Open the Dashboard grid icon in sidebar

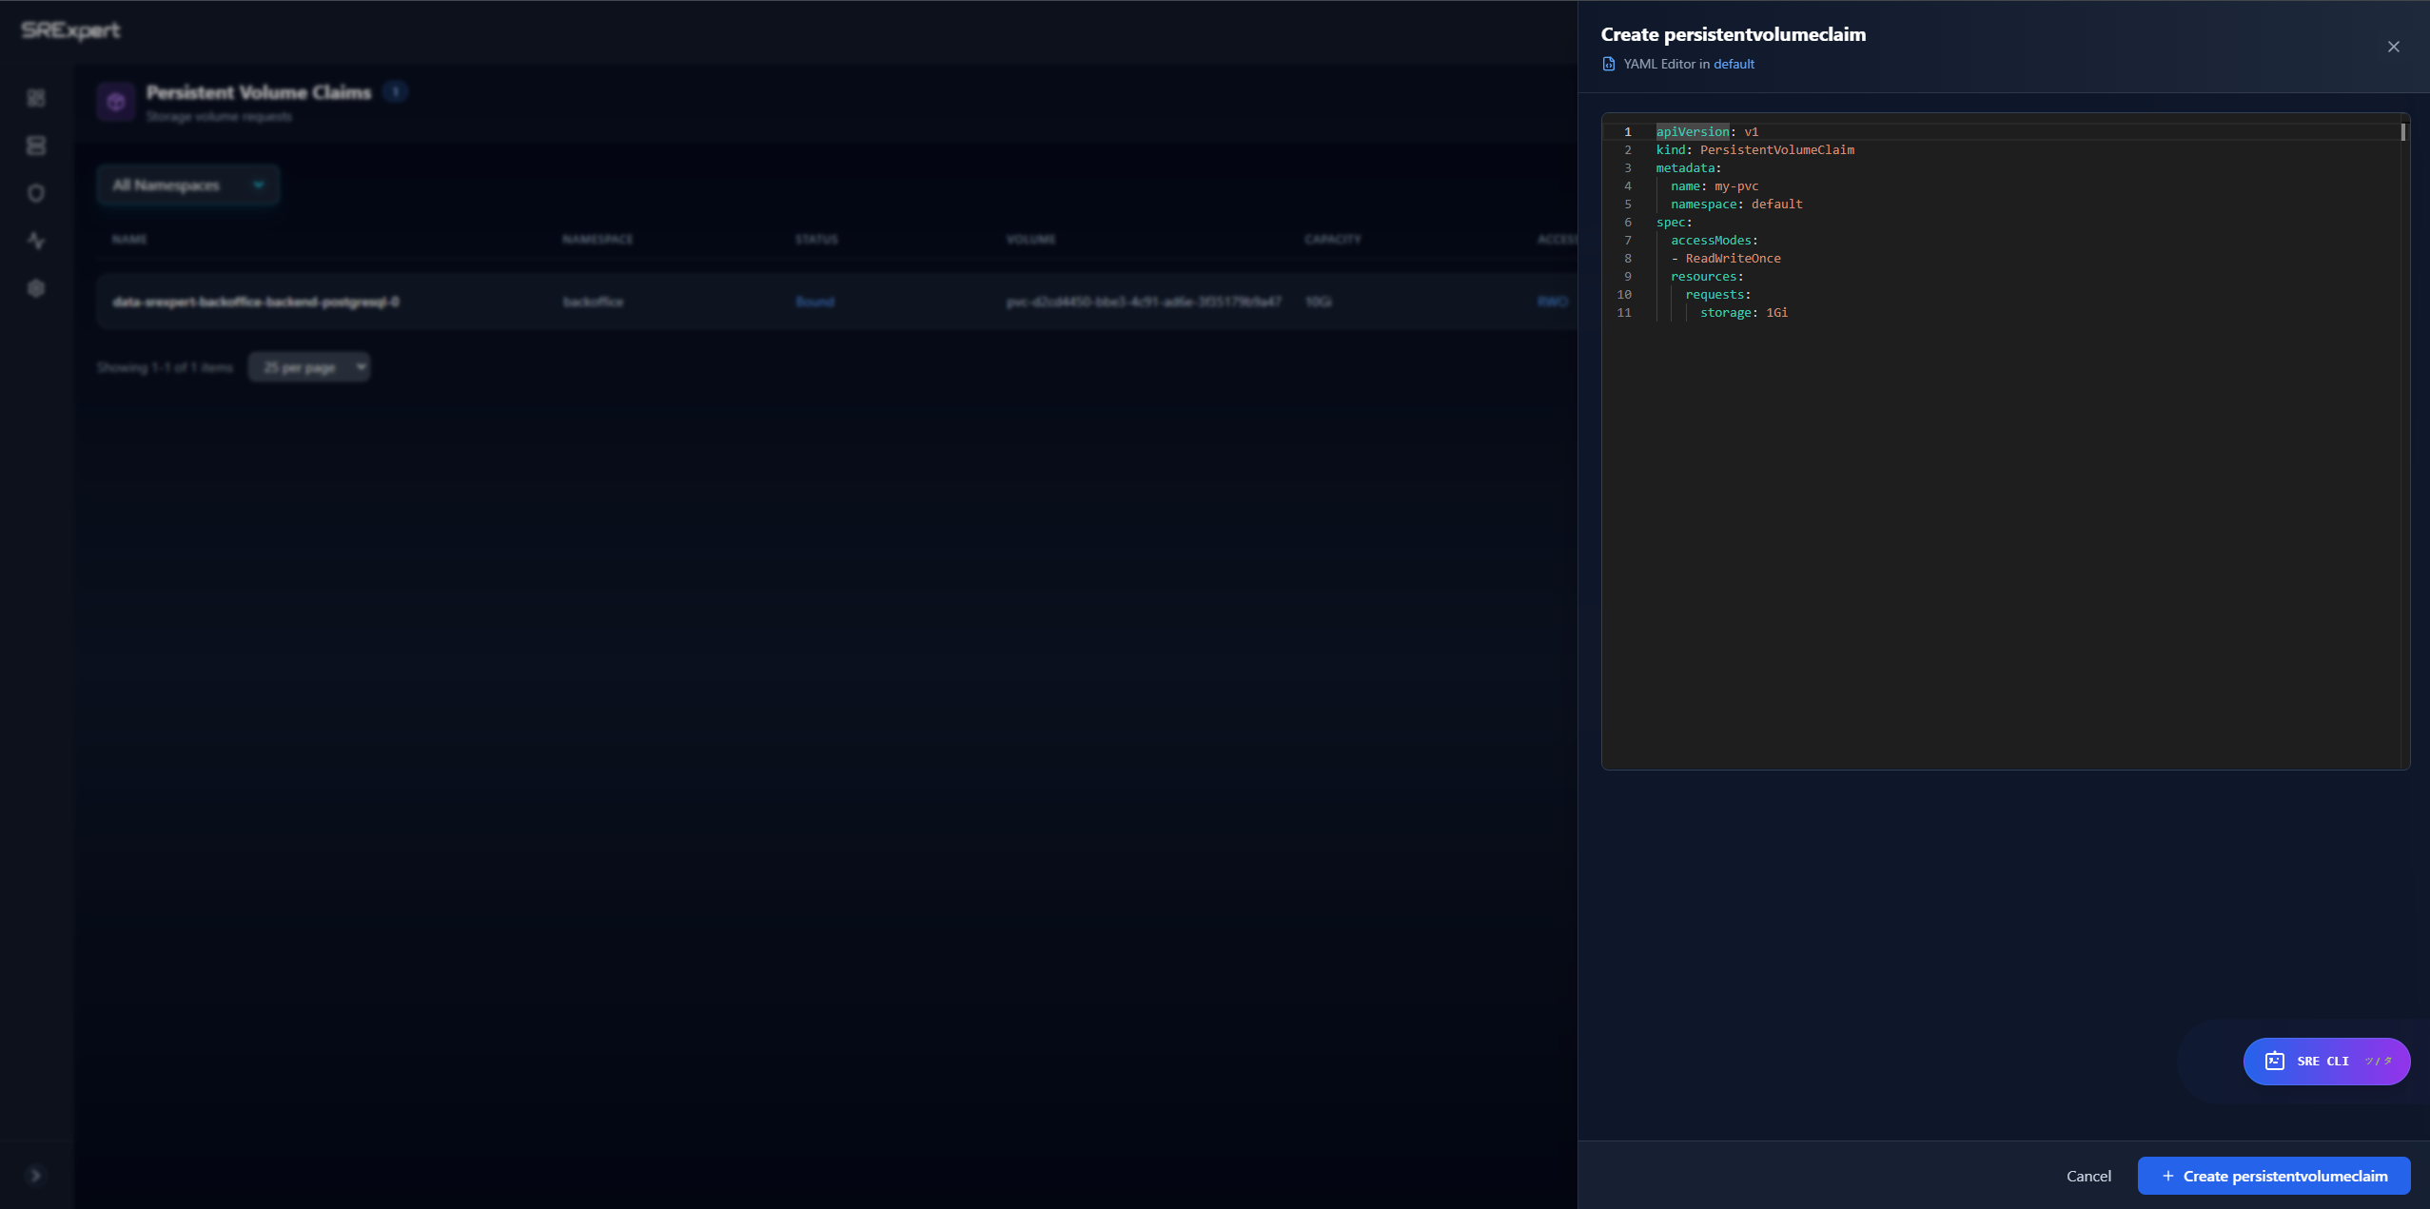coord(35,97)
